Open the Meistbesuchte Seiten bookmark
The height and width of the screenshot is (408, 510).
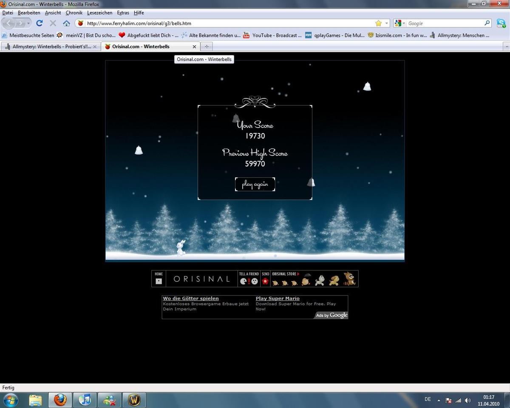[x=28, y=35]
